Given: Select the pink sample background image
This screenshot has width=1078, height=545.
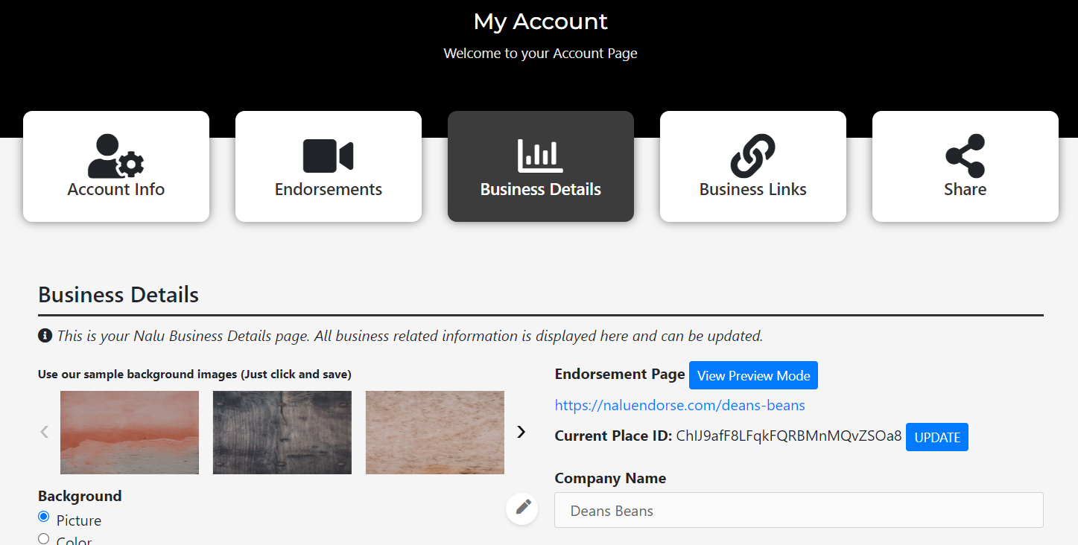Looking at the screenshot, I should click(129, 432).
